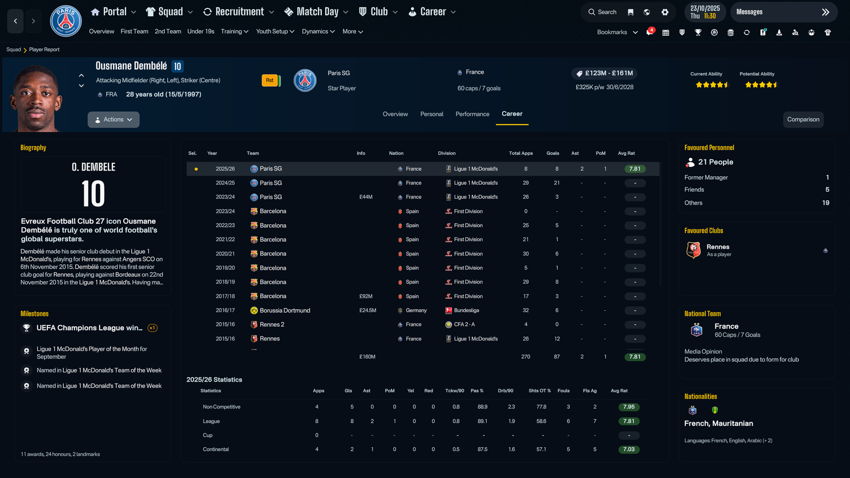Screen dimensions: 850x478
Task: Open the calendar icon in bookmarks bar
Action: 666,32
